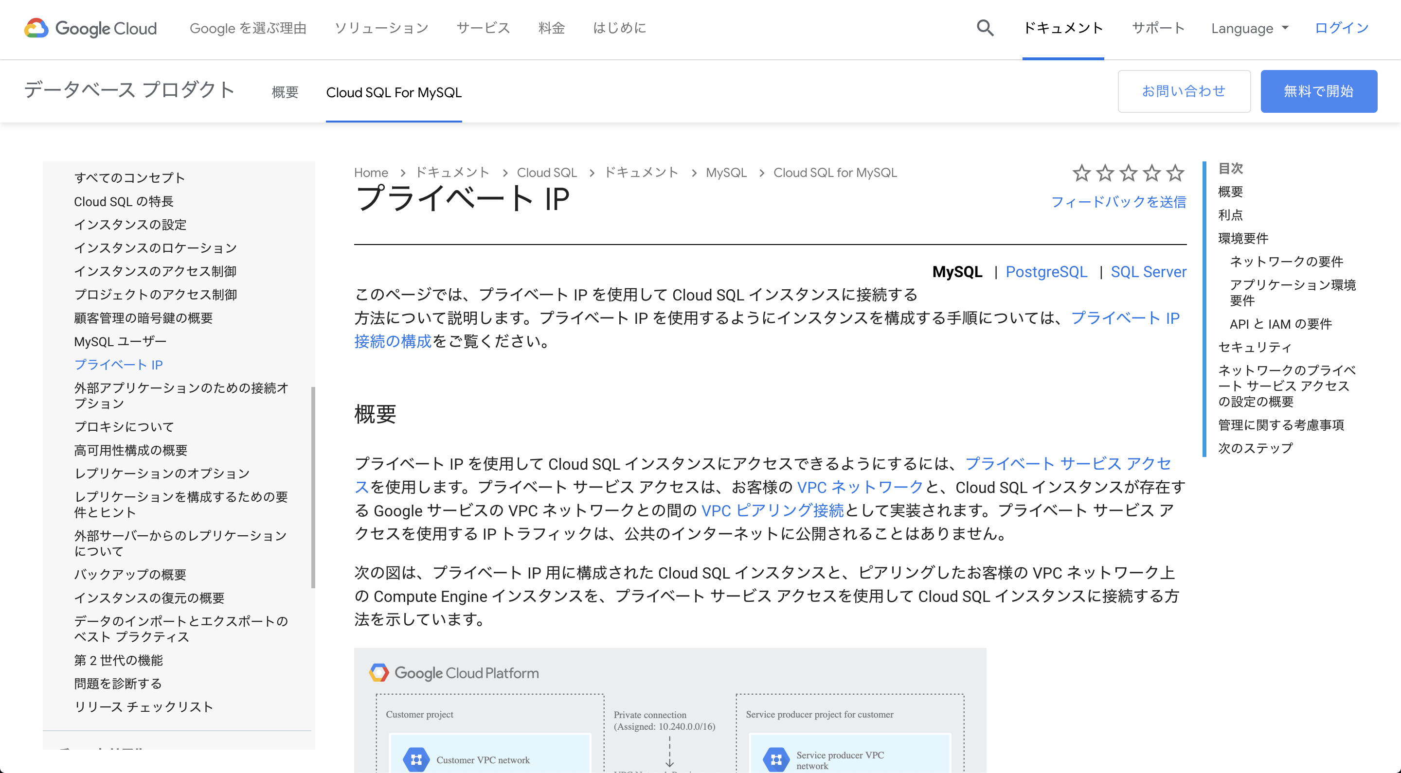
Task: Switch to SQL Server version link
Action: coord(1148,272)
